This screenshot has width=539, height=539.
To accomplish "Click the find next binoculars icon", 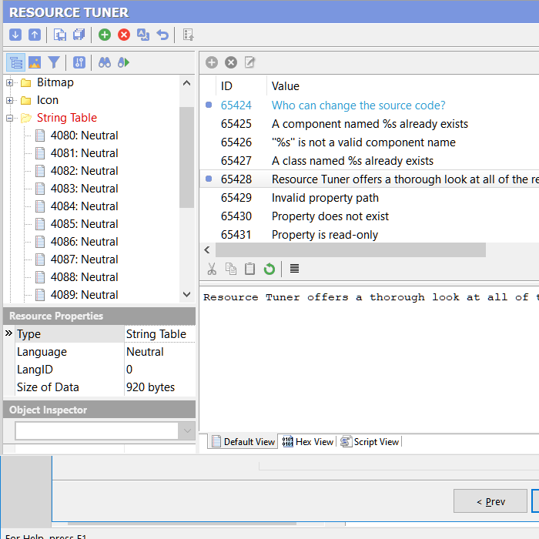I will point(124,62).
